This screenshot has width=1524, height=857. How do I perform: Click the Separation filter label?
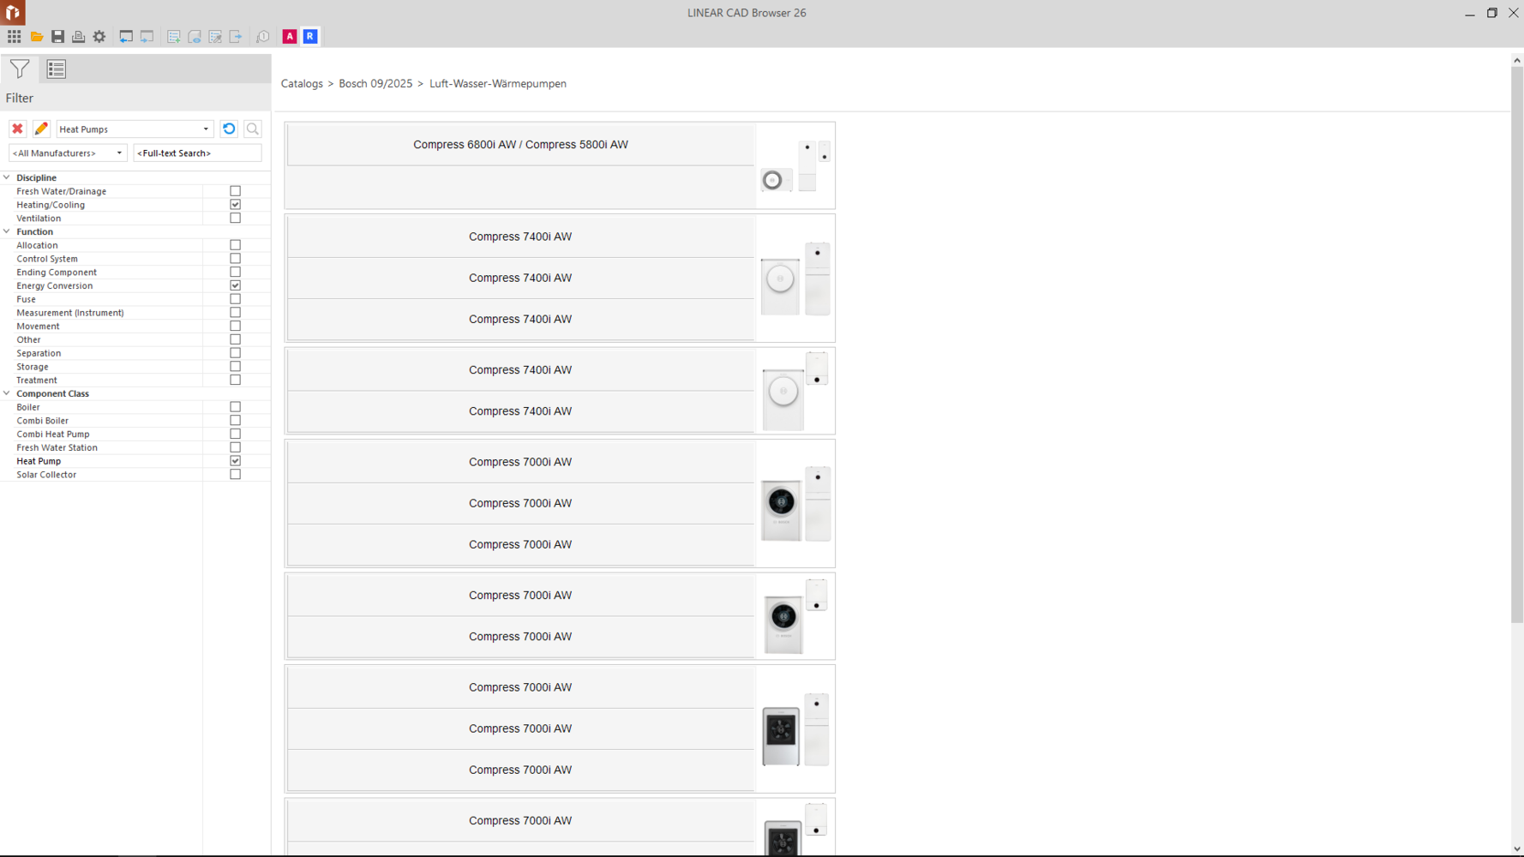(x=39, y=353)
